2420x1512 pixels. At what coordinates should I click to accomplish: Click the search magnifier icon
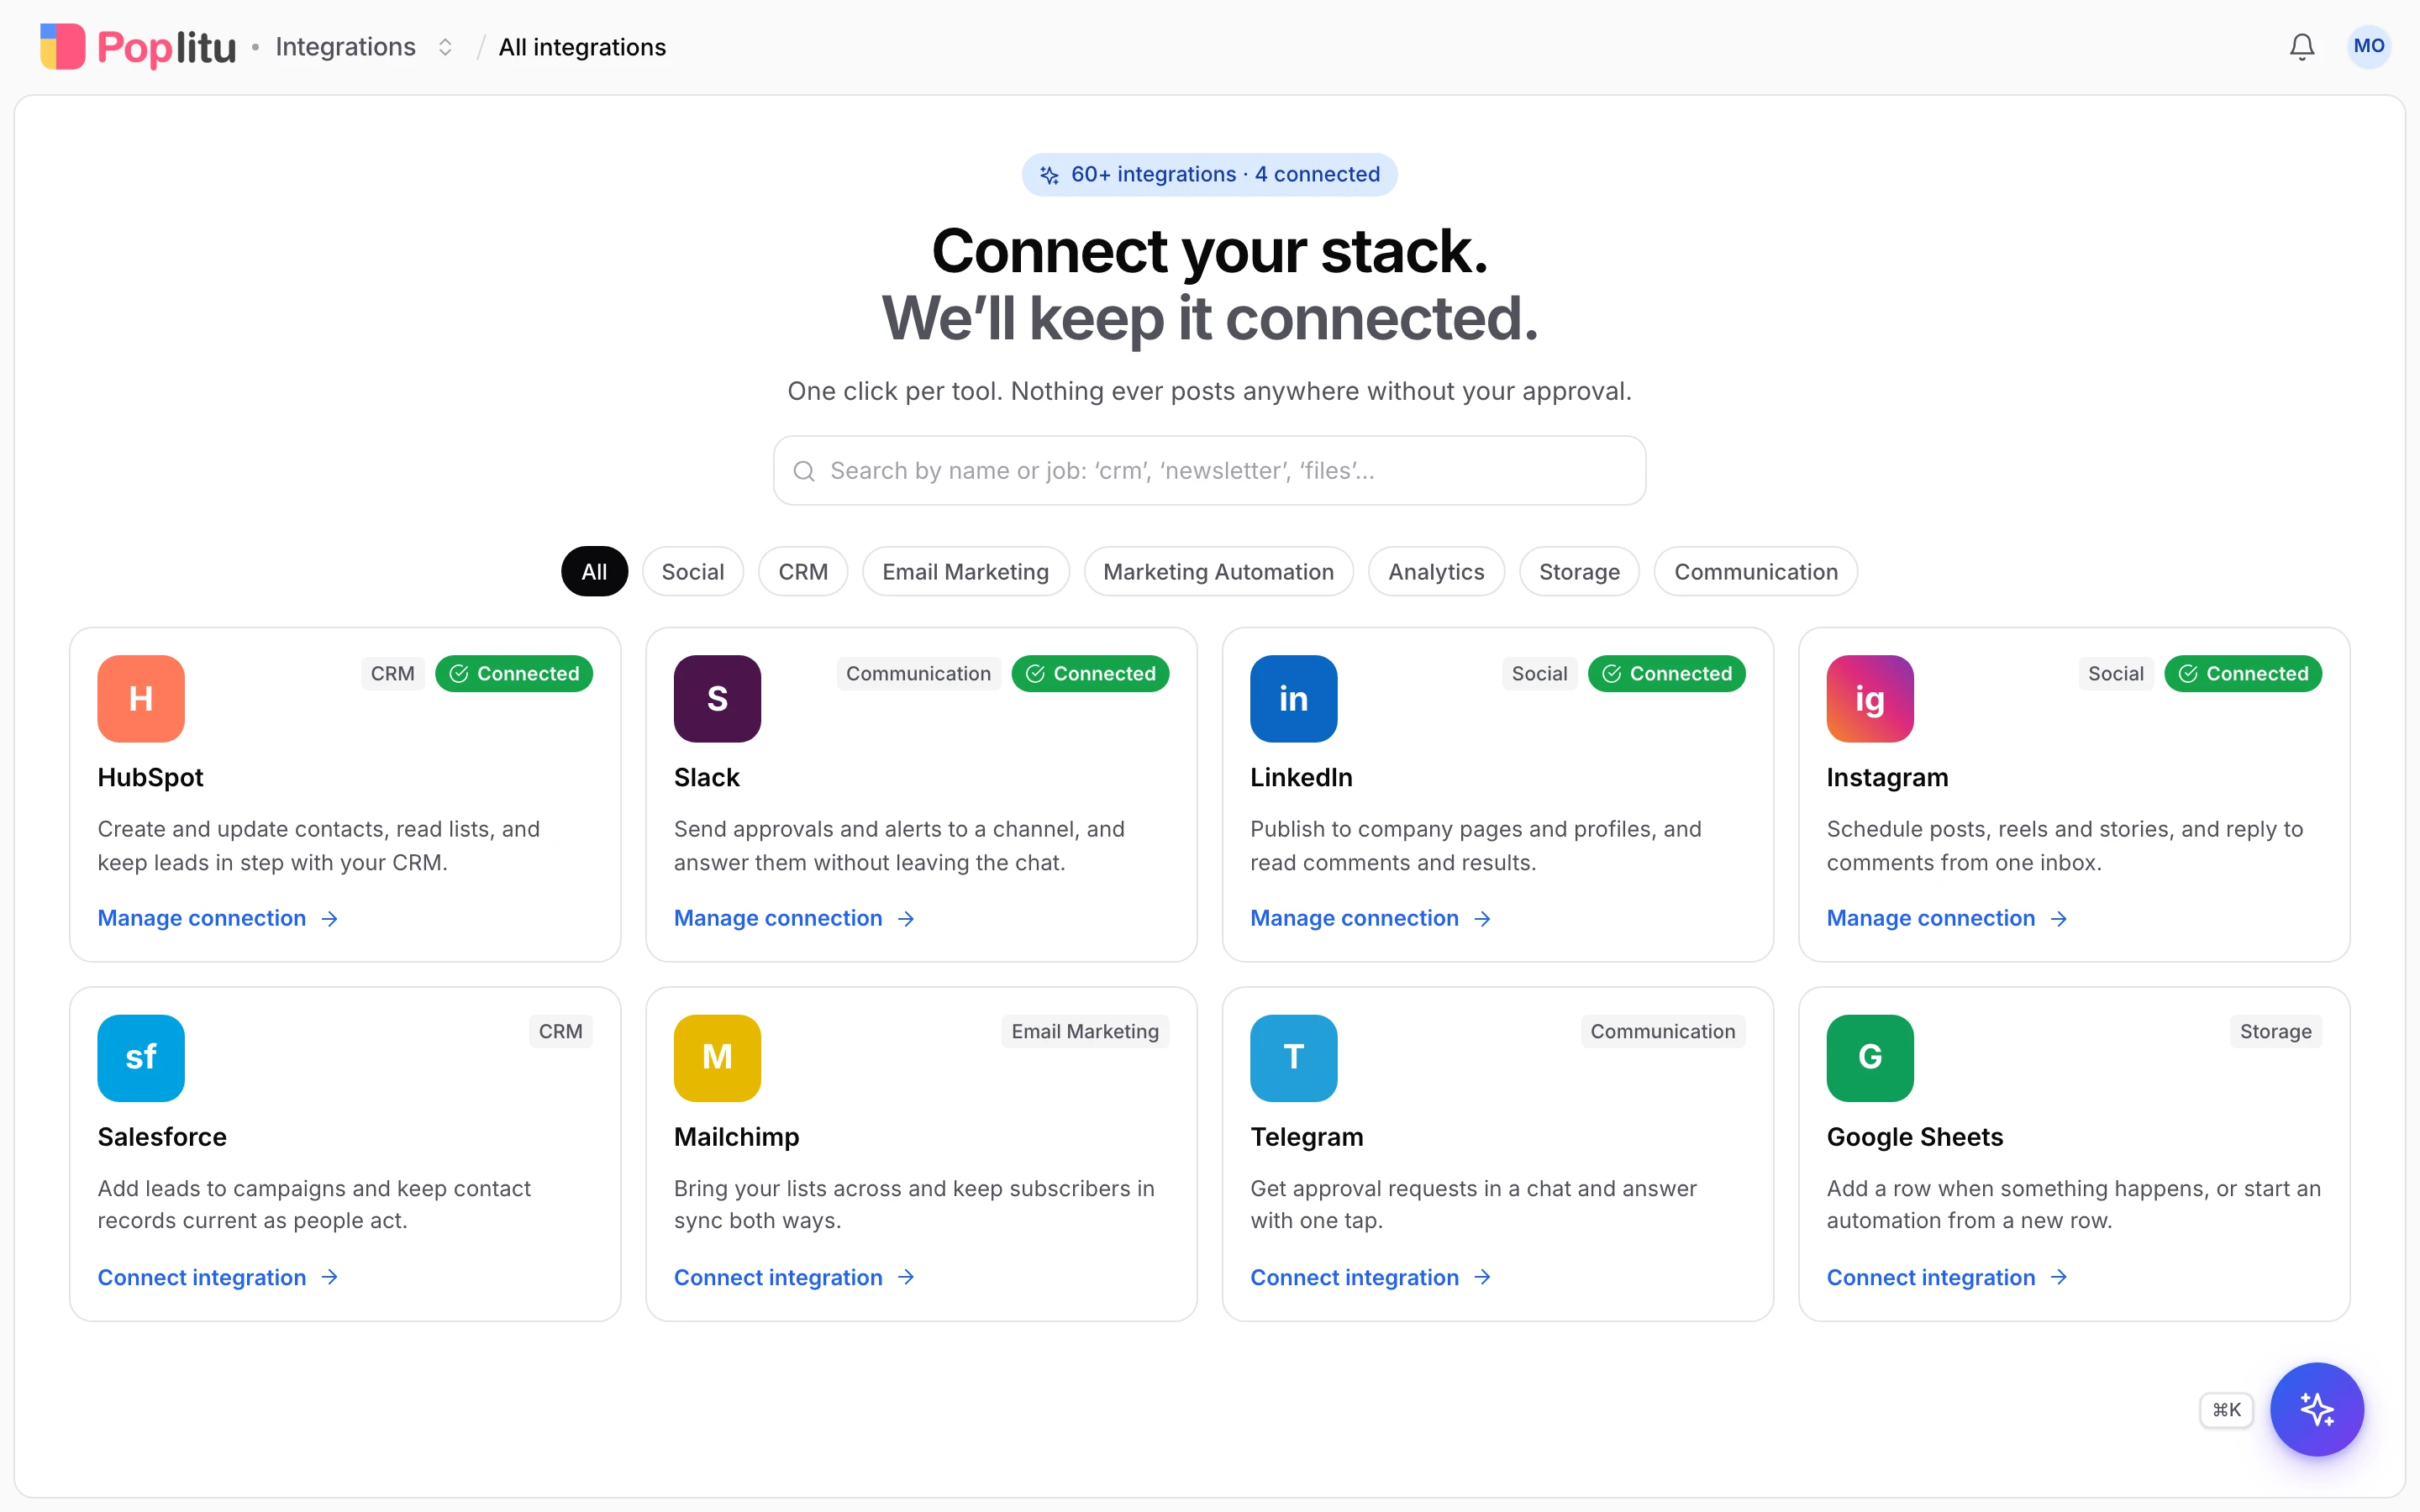click(x=804, y=471)
